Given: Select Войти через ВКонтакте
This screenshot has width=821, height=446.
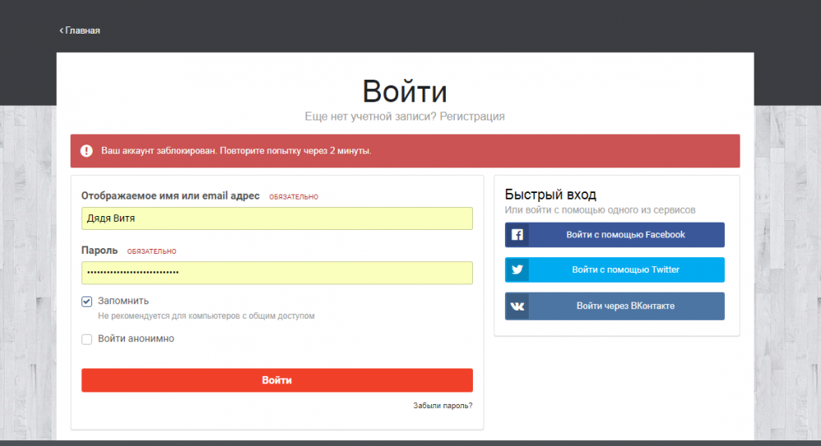Looking at the screenshot, I should pyautogui.click(x=625, y=306).
